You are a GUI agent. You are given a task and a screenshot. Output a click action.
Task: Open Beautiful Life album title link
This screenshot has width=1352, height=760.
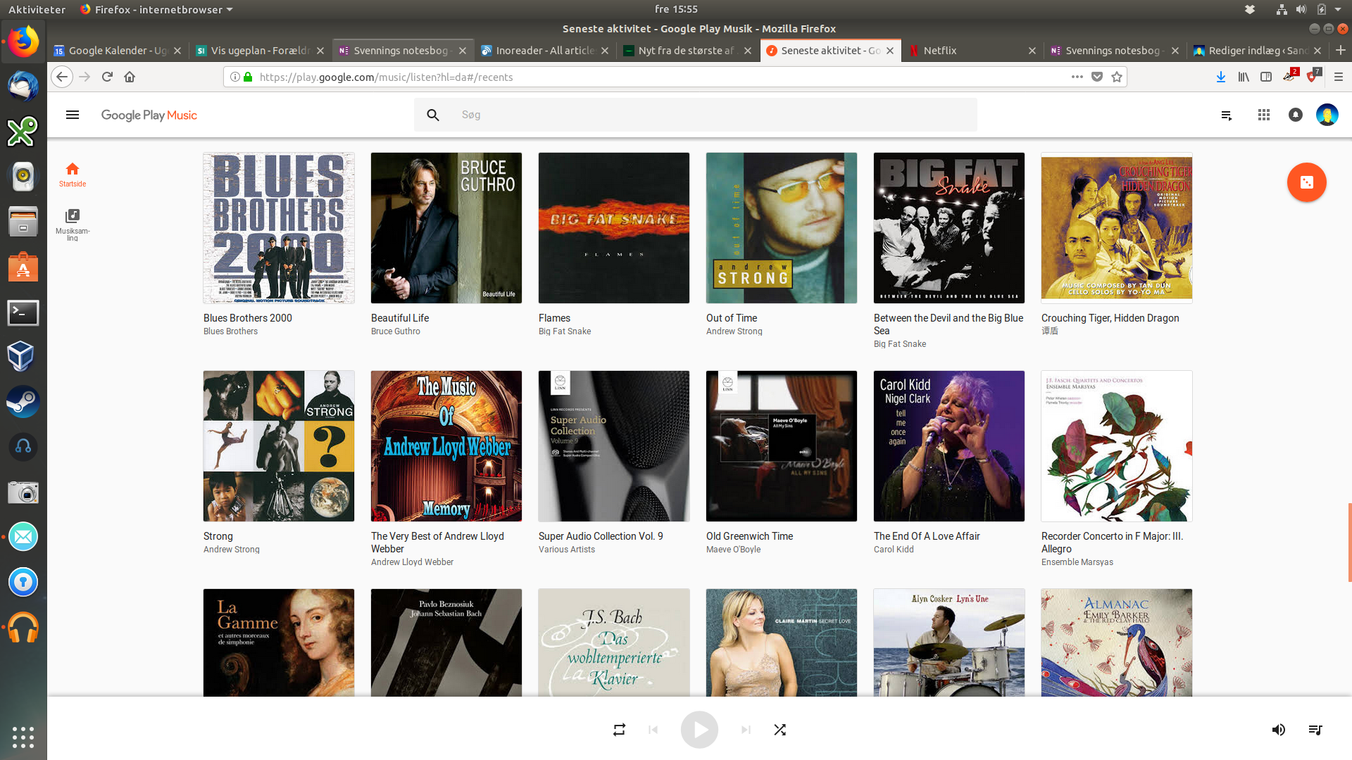tap(400, 318)
